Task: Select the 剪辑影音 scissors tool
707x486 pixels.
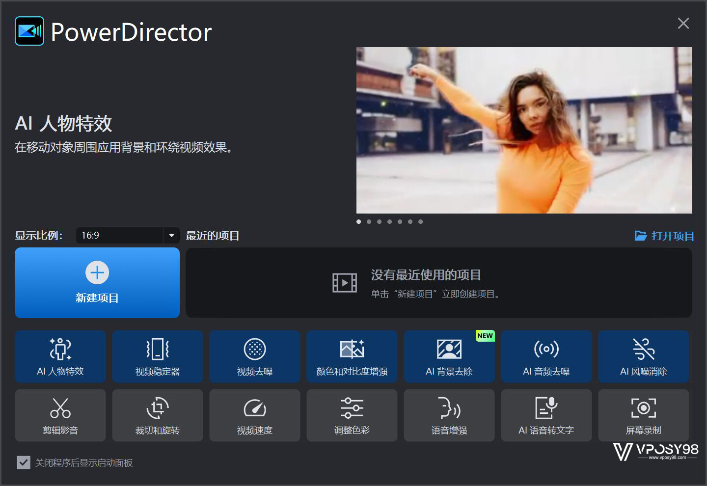Action: click(60, 415)
